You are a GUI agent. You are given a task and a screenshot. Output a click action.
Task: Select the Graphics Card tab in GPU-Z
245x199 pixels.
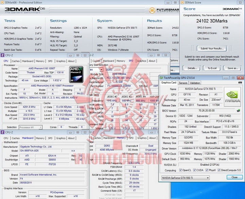tap(168, 82)
